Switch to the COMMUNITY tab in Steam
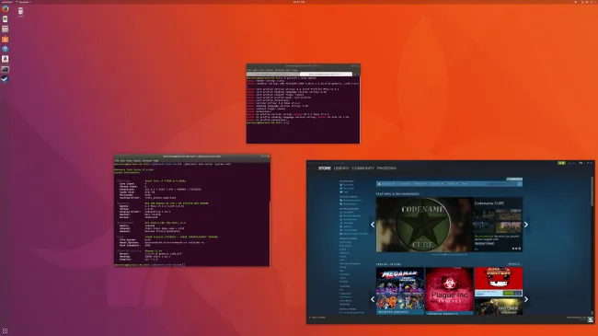The width and height of the screenshot is (598, 336). coord(363,168)
